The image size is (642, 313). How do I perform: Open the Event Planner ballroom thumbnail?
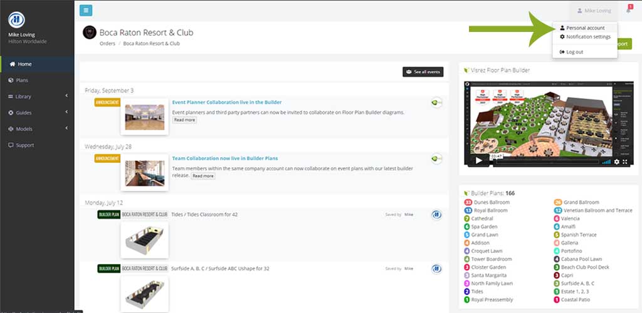[x=145, y=117]
